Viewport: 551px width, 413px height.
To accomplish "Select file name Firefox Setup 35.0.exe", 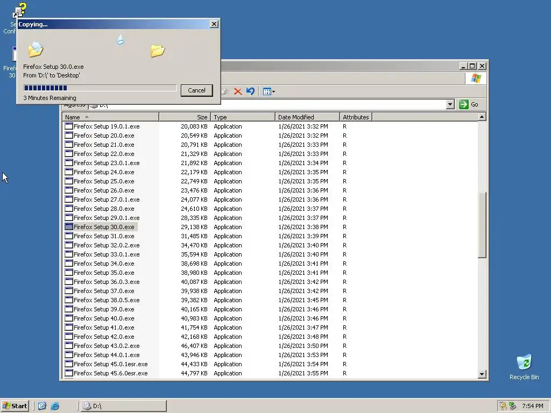I will (x=104, y=273).
